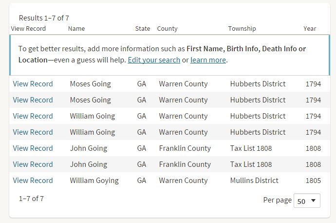Open first John Going View Record link

pos(33,148)
